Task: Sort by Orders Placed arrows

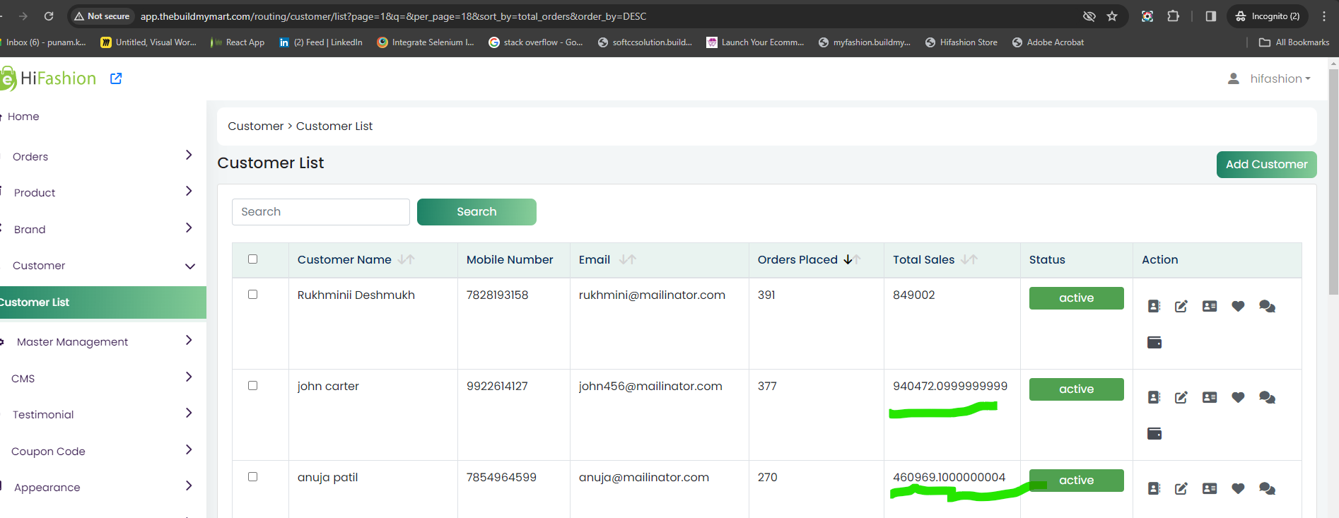Action: pyautogui.click(x=852, y=259)
